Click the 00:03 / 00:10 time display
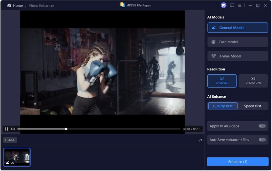 tap(191, 129)
